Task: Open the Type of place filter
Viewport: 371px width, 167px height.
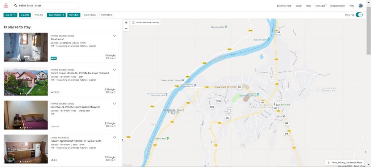Action: (x=56, y=15)
